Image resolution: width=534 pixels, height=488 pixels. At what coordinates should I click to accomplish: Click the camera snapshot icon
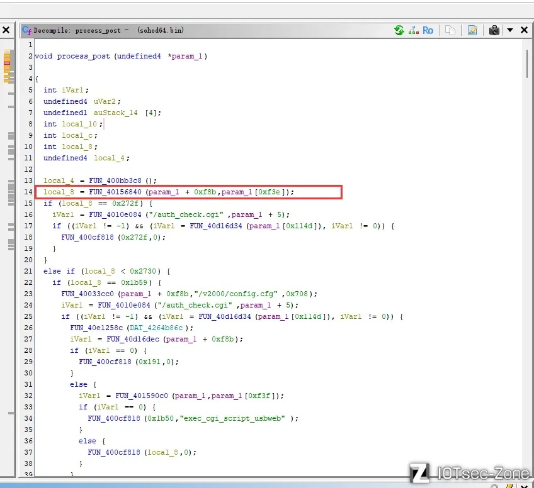[x=494, y=30]
